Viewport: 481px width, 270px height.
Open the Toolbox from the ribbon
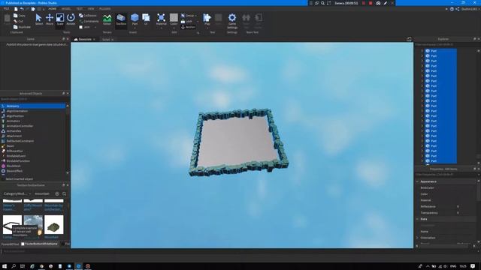point(121,19)
